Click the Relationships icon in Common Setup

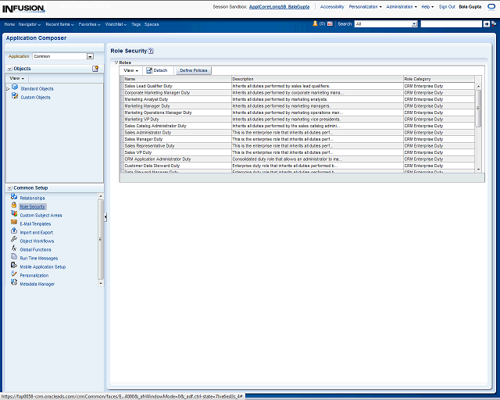click(14, 198)
